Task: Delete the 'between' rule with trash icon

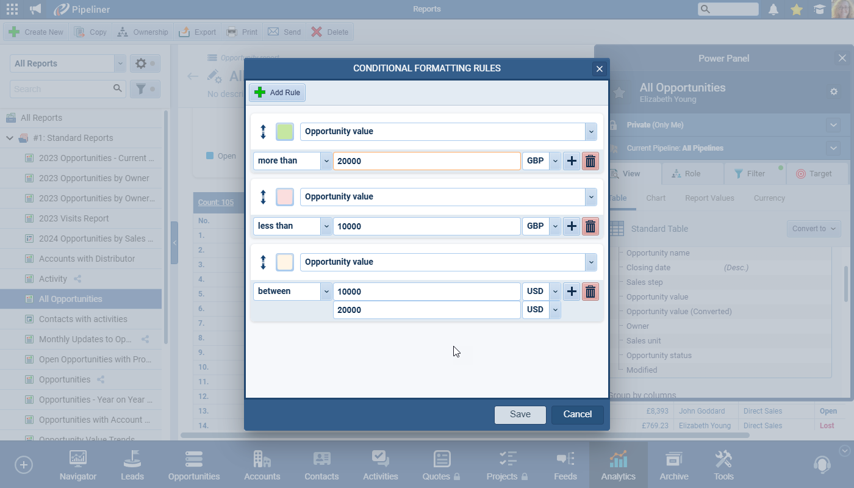Action: point(590,292)
